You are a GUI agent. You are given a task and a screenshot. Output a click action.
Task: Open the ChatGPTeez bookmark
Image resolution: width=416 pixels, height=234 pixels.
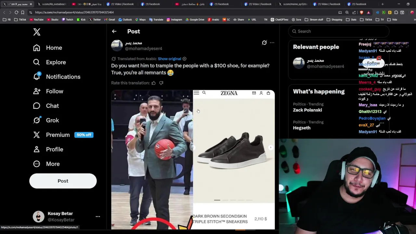coord(279,19)
